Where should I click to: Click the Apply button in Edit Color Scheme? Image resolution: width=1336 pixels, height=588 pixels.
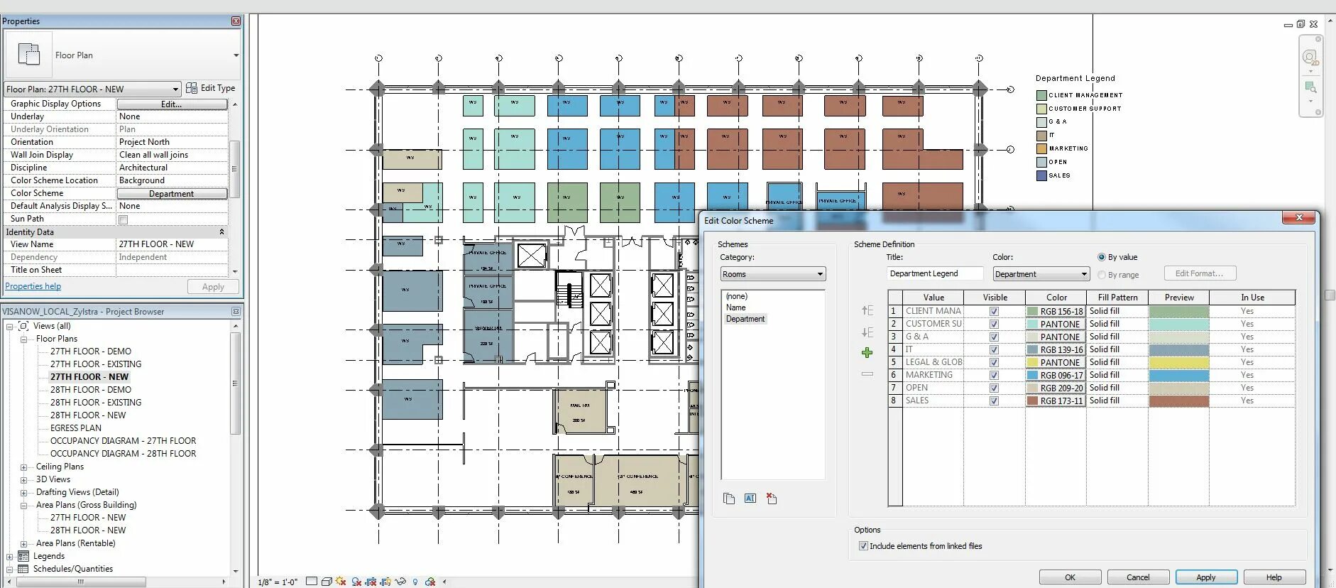point(1206,577)
